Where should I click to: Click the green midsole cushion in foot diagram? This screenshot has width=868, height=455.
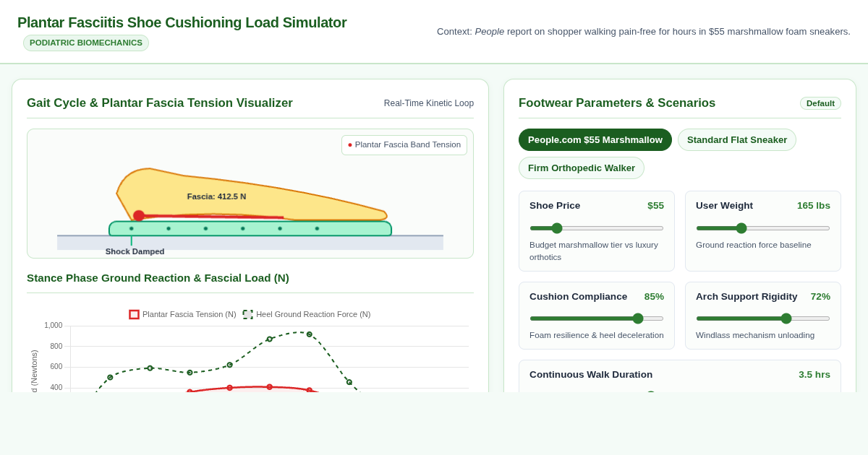point(250,228)
